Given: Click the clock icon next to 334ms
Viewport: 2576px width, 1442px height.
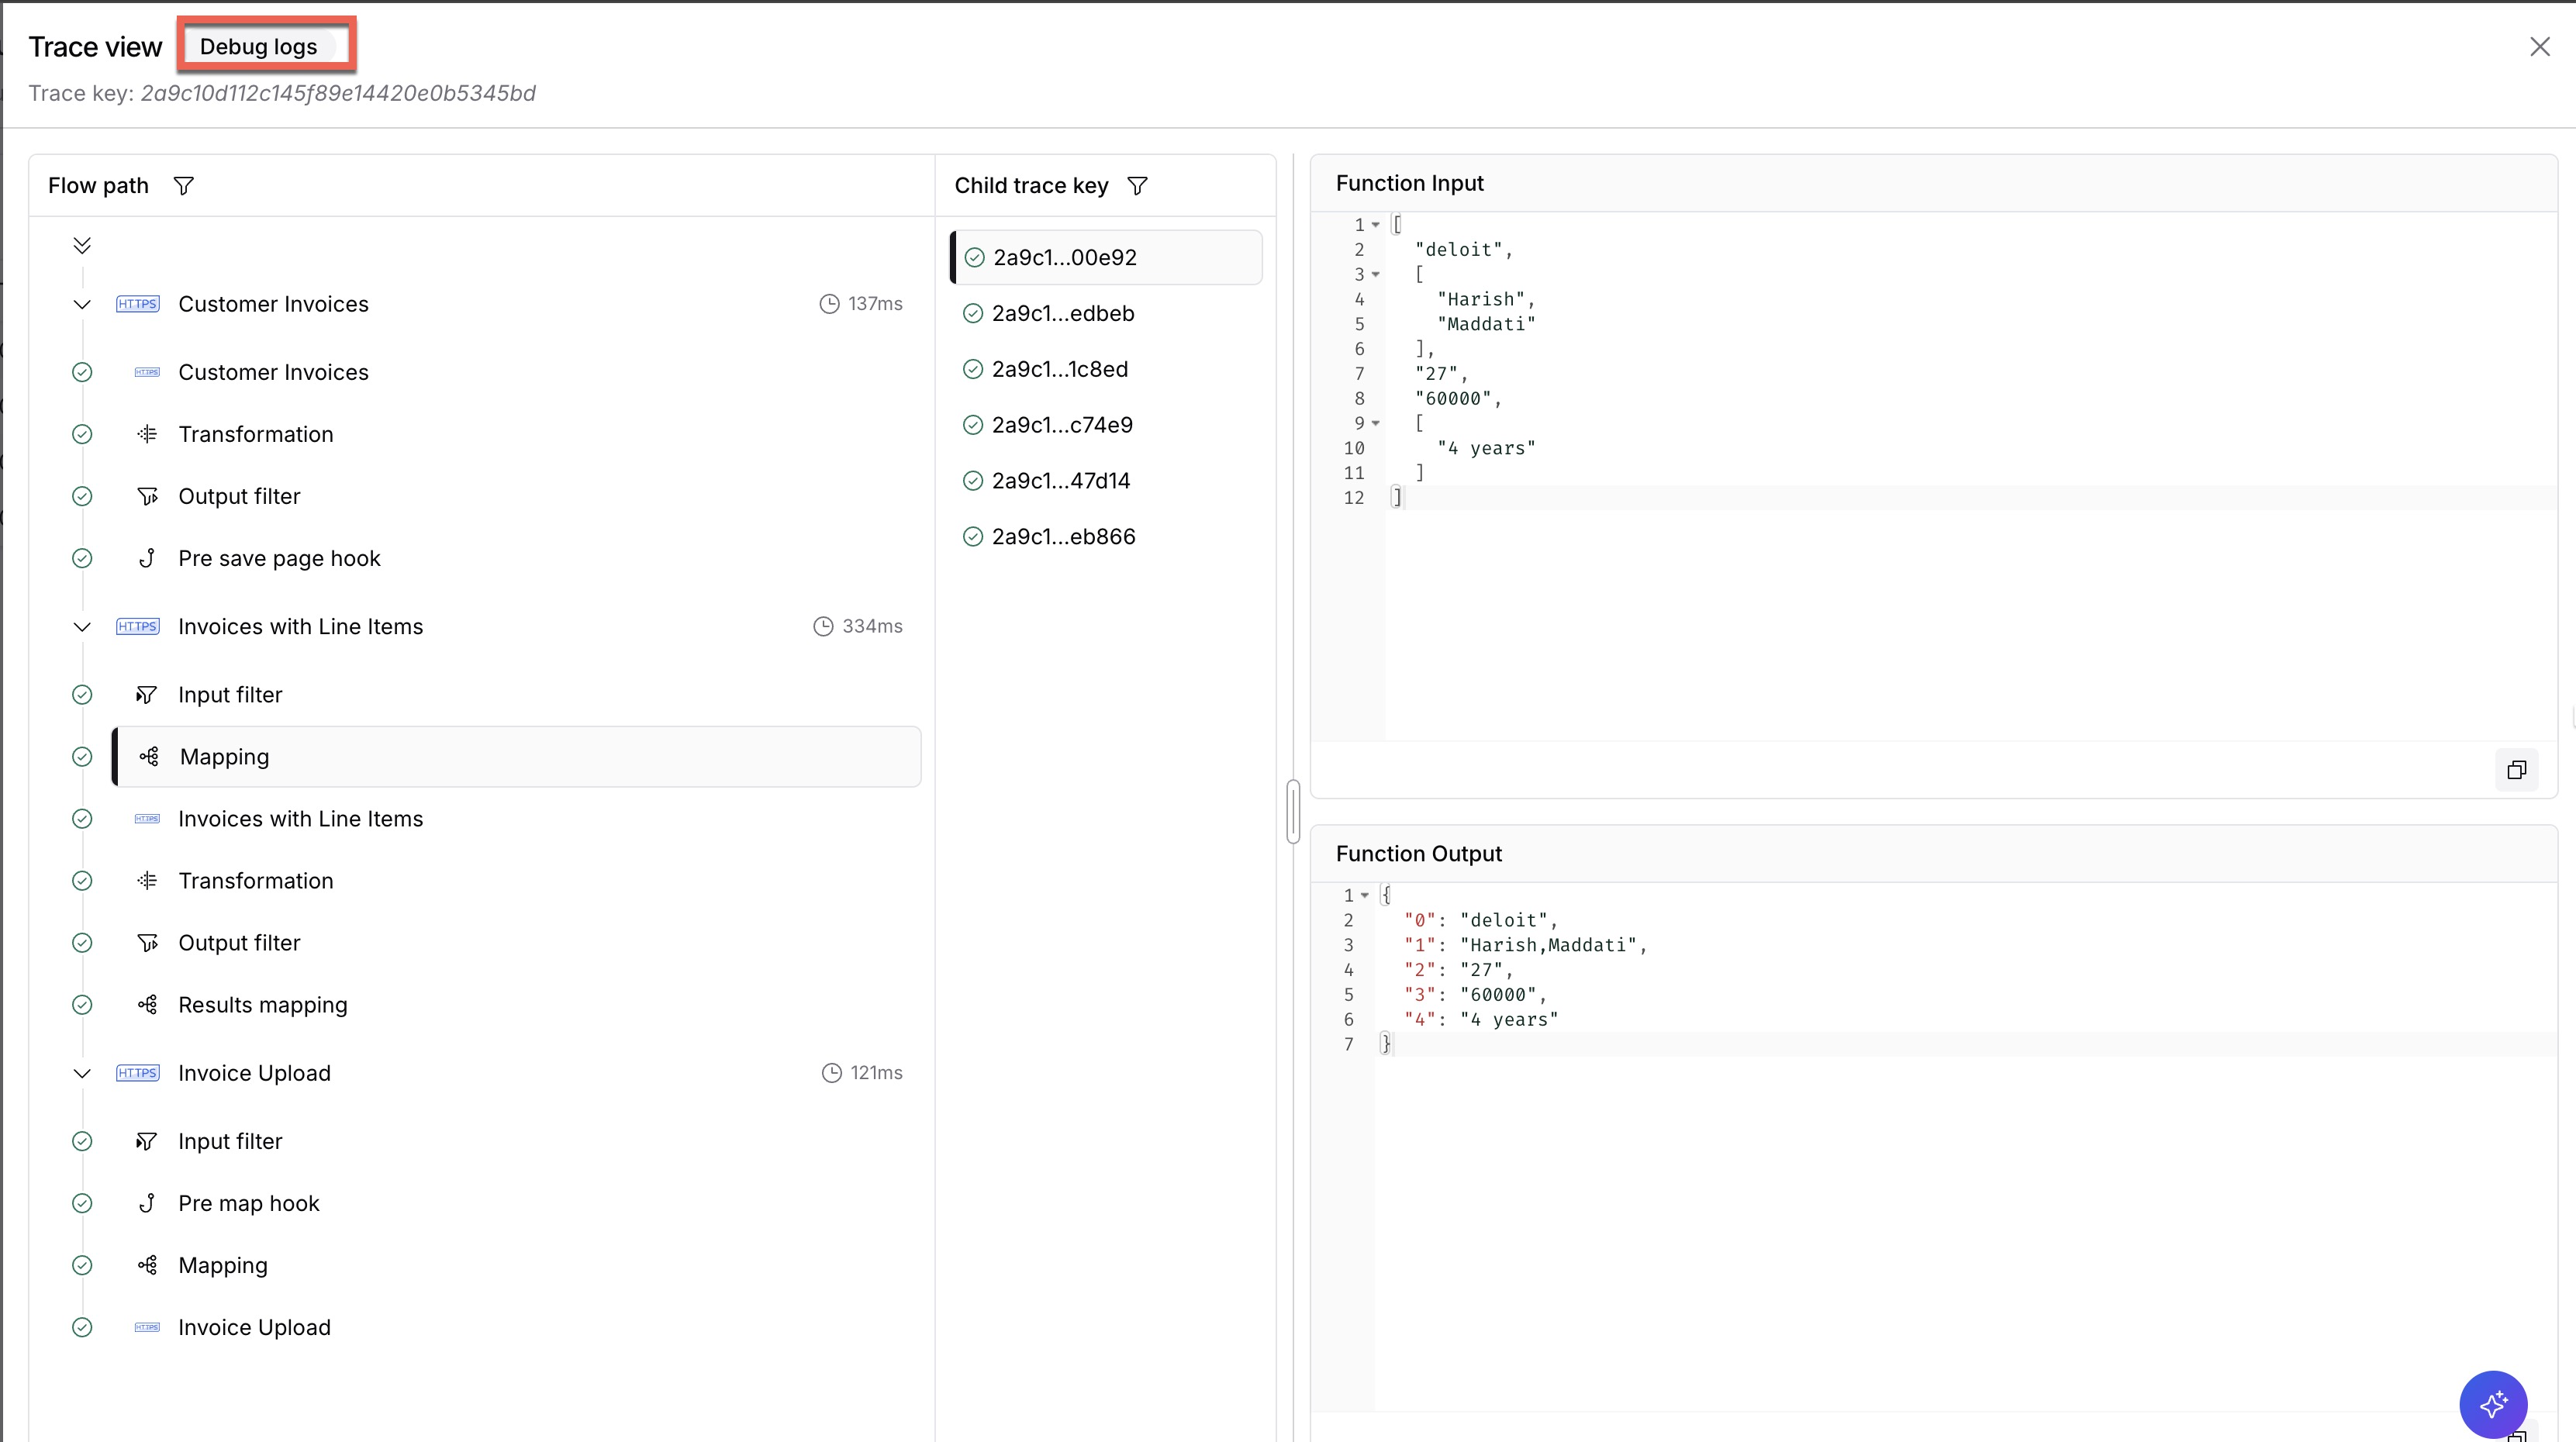Looking at the screenshot, I should click(823, 626).
